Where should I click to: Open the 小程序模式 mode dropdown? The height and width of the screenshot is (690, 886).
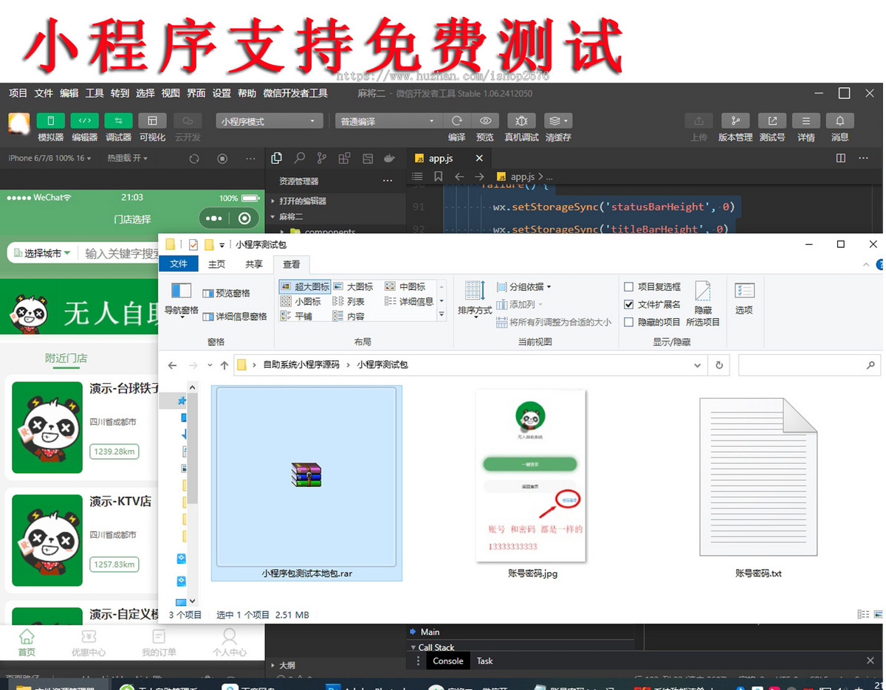269,121
